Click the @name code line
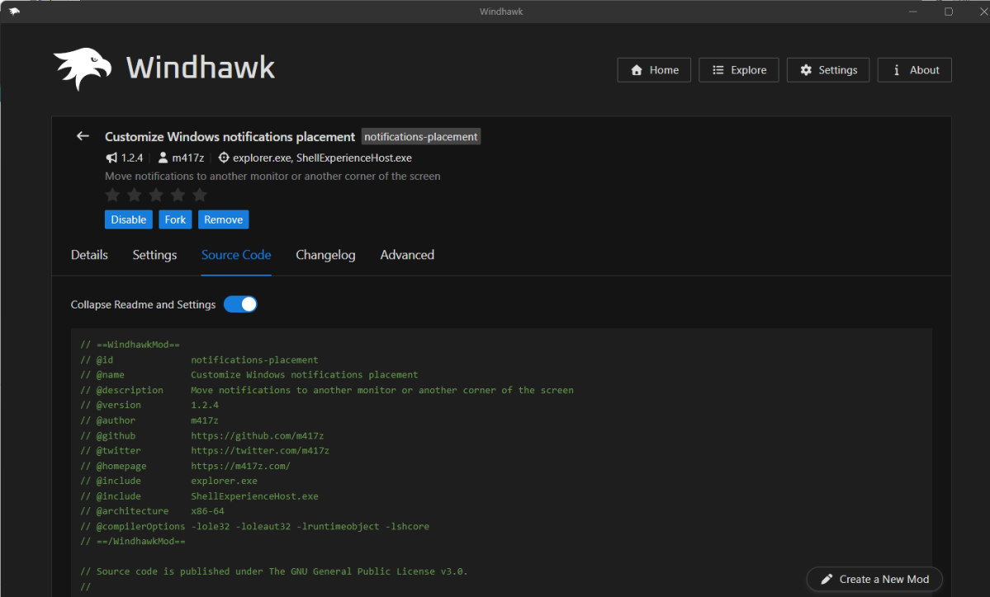This screenshot has height=597, width=990. point(249,374)
